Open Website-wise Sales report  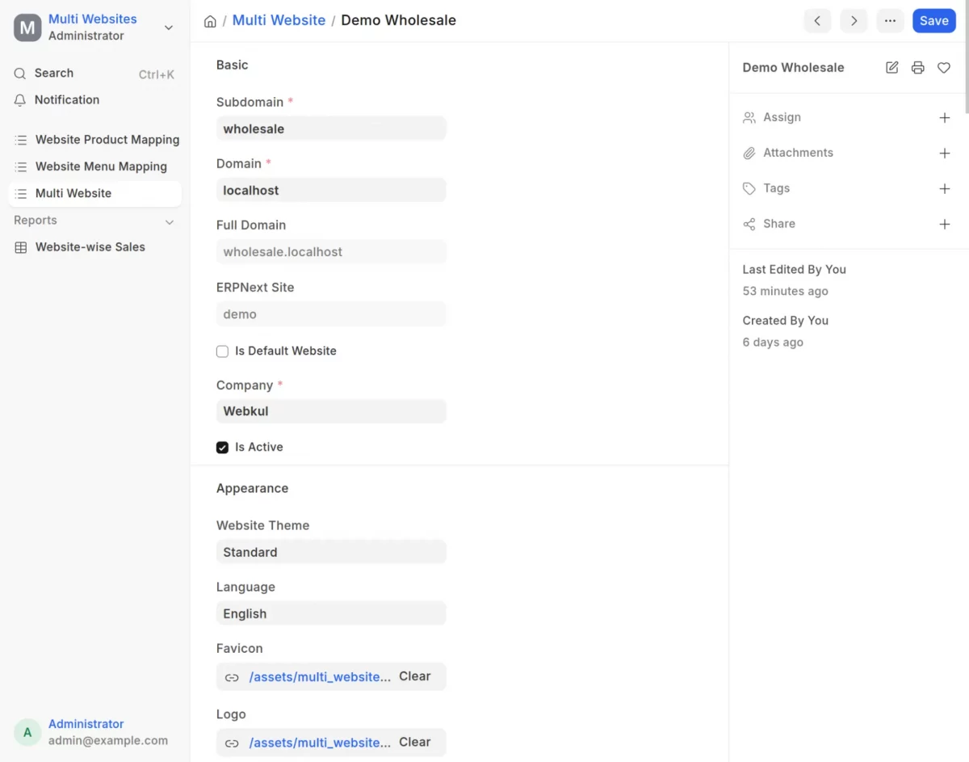94,247
